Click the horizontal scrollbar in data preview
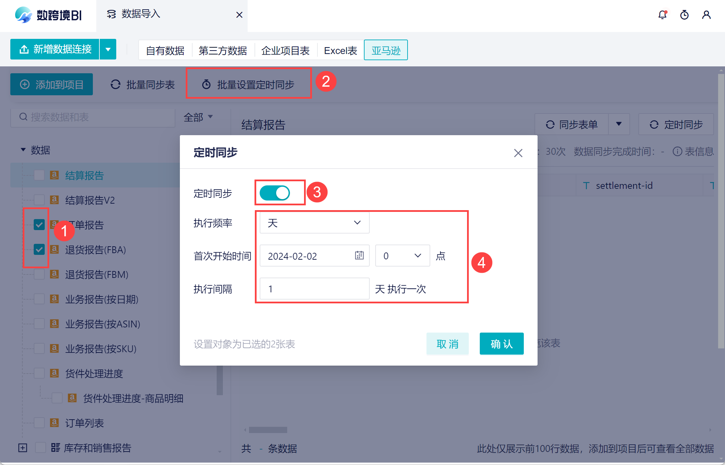 [x=268, y=430]
